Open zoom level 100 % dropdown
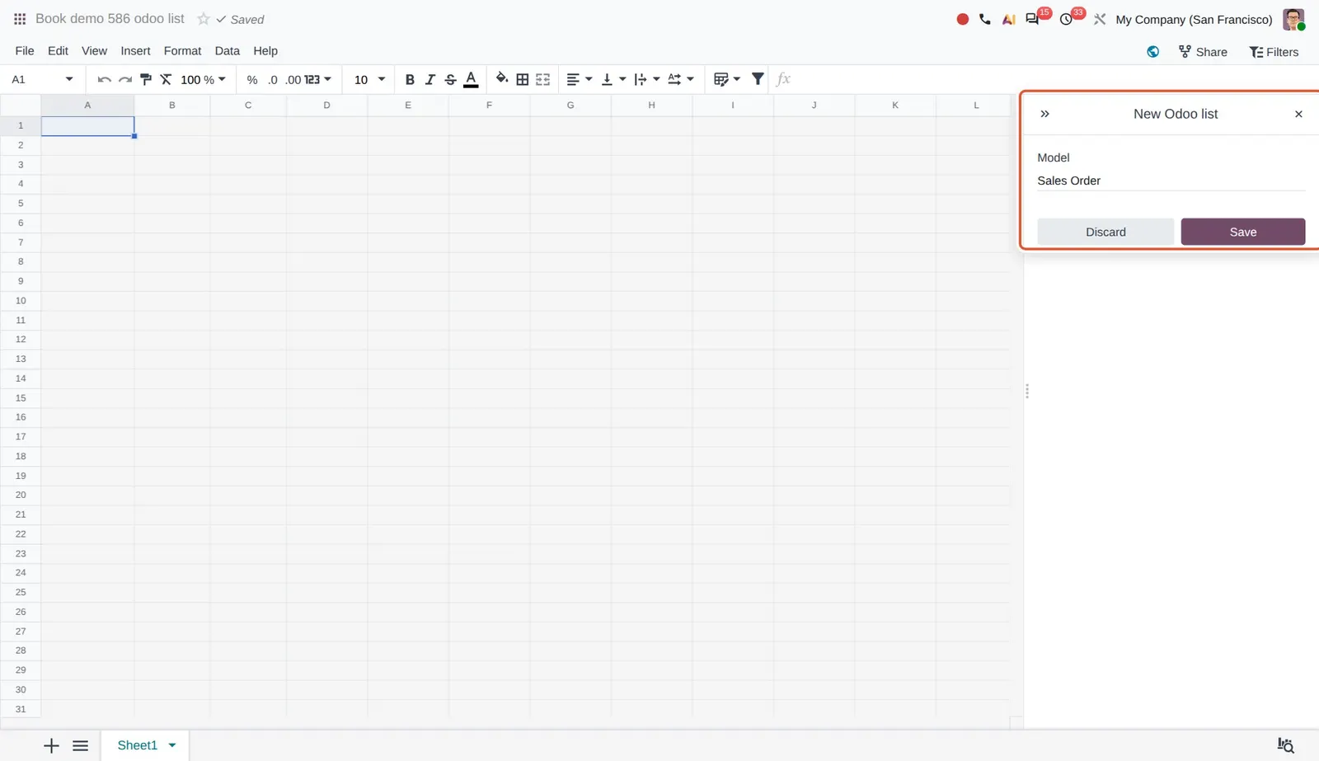Screen dimensions: 1319x761 coord(203,80)
